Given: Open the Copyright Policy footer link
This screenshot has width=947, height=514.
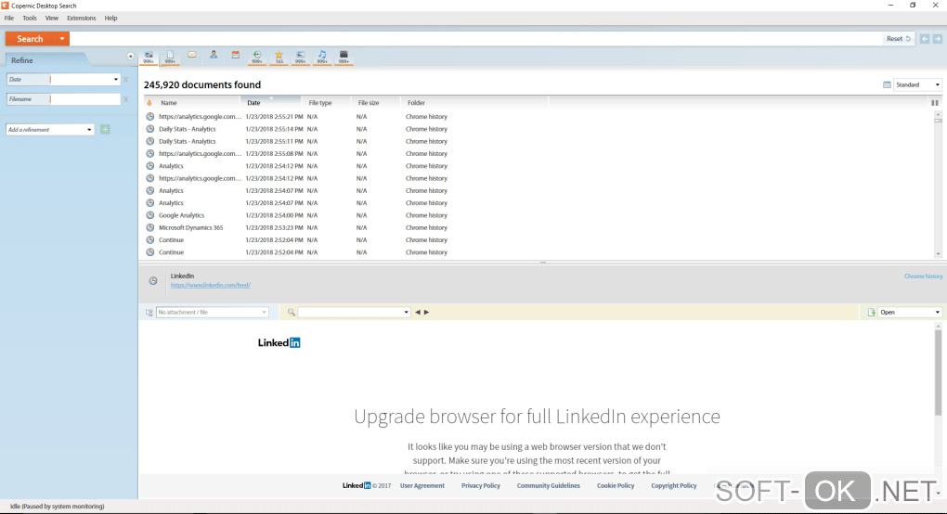Looking at the screenshot, I should click(x=674, y=485).
